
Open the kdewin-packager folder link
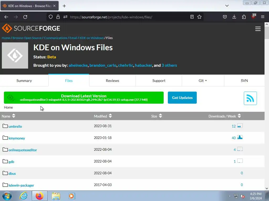(x=21, y=185)
